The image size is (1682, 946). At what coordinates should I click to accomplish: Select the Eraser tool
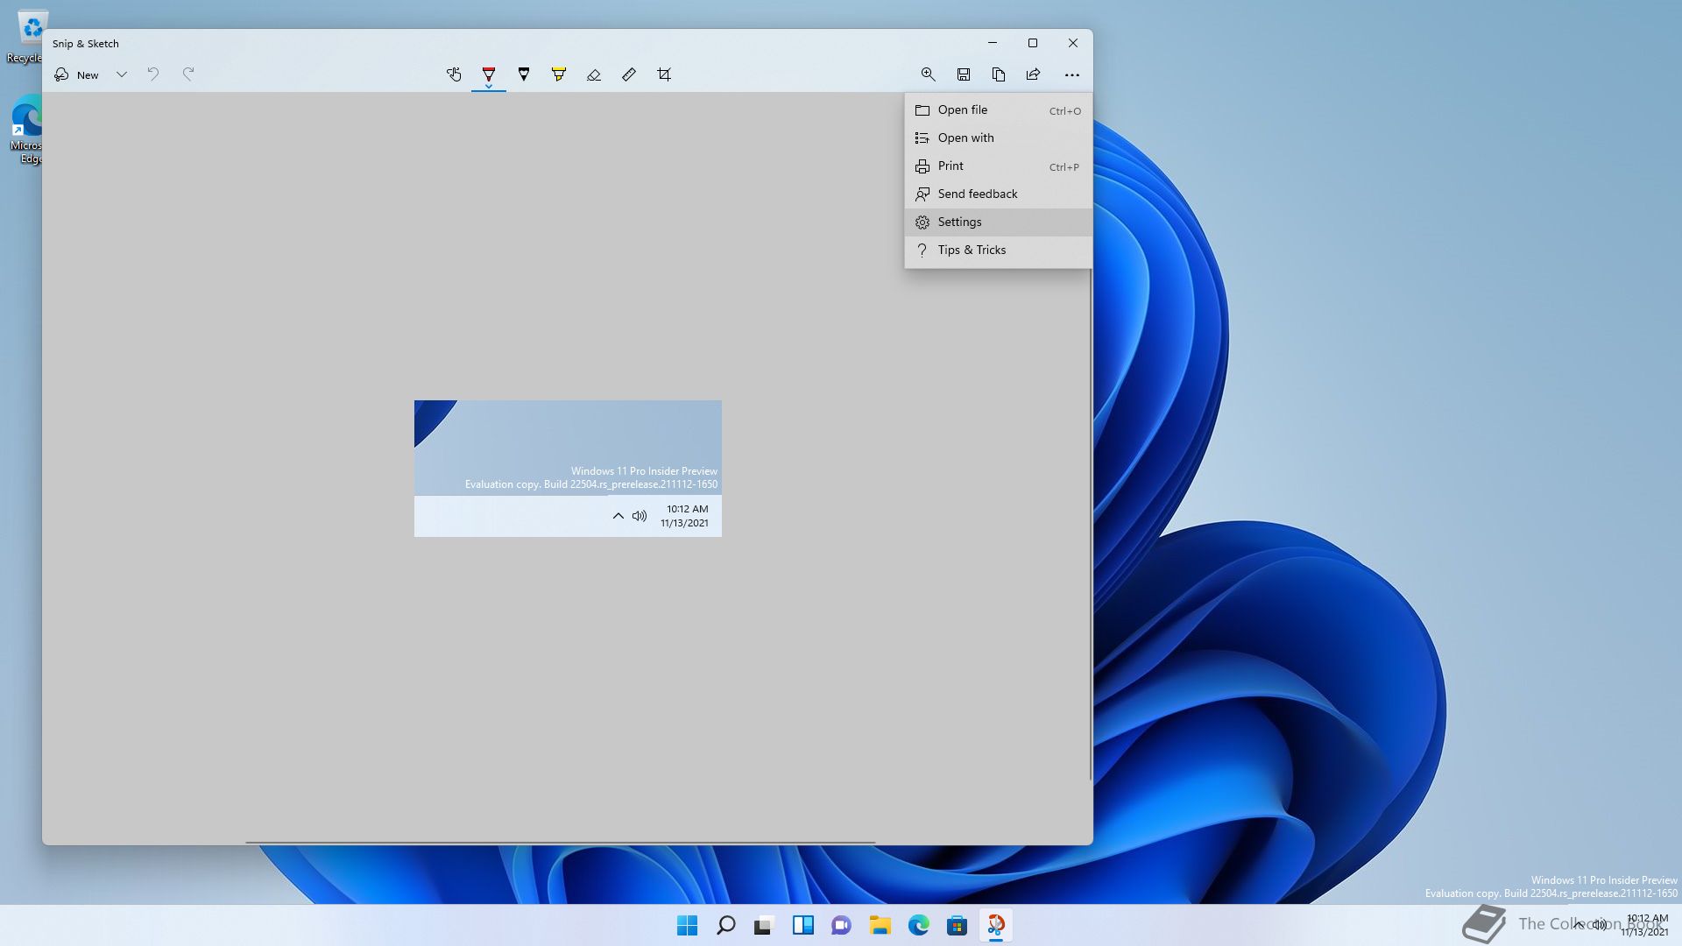594,74
